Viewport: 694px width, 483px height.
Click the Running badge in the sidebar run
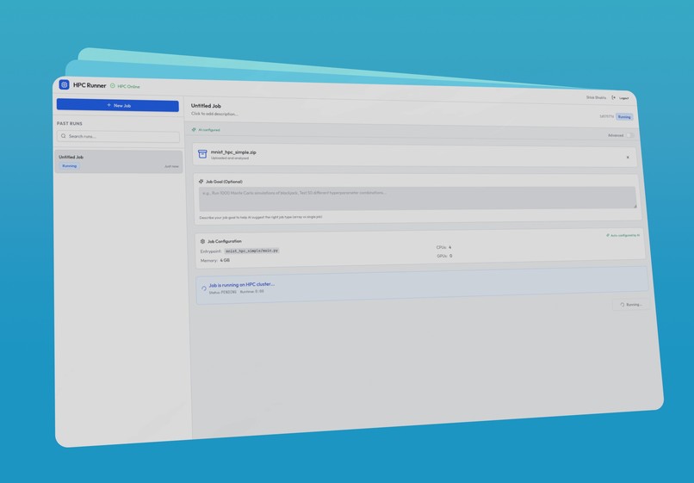coord(70,166)
